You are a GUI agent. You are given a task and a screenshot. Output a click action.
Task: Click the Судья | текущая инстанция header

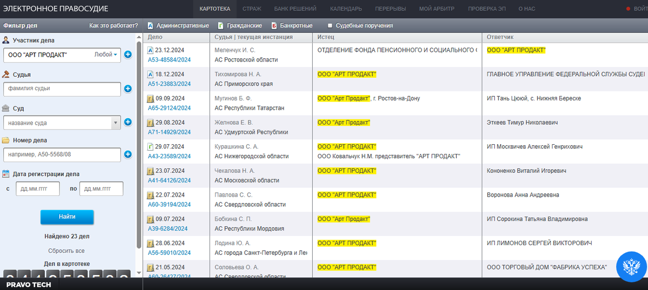click(x=254, y=37)
